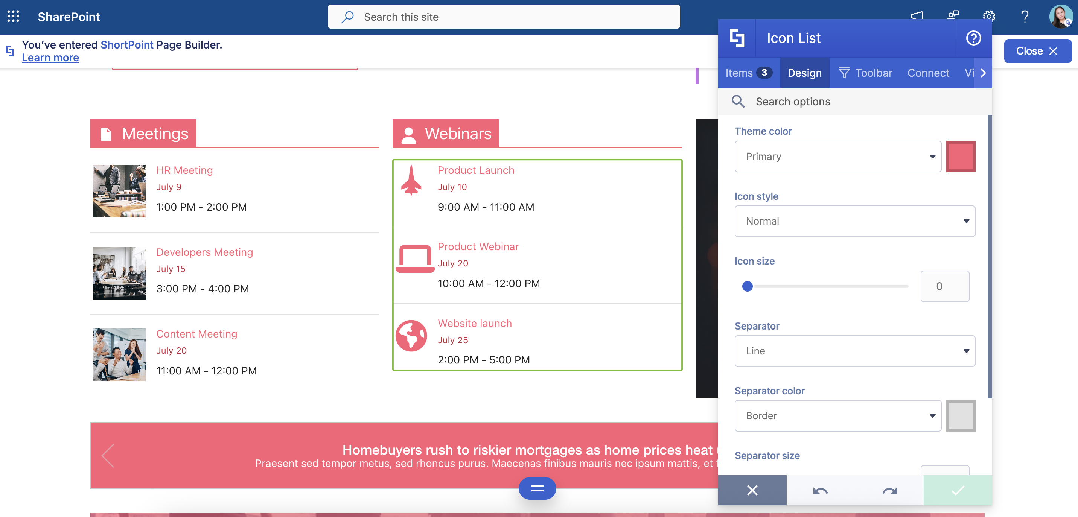Click the Icon List help question icon
Viewport: 1078px width, 517px height.
point(973,38)
